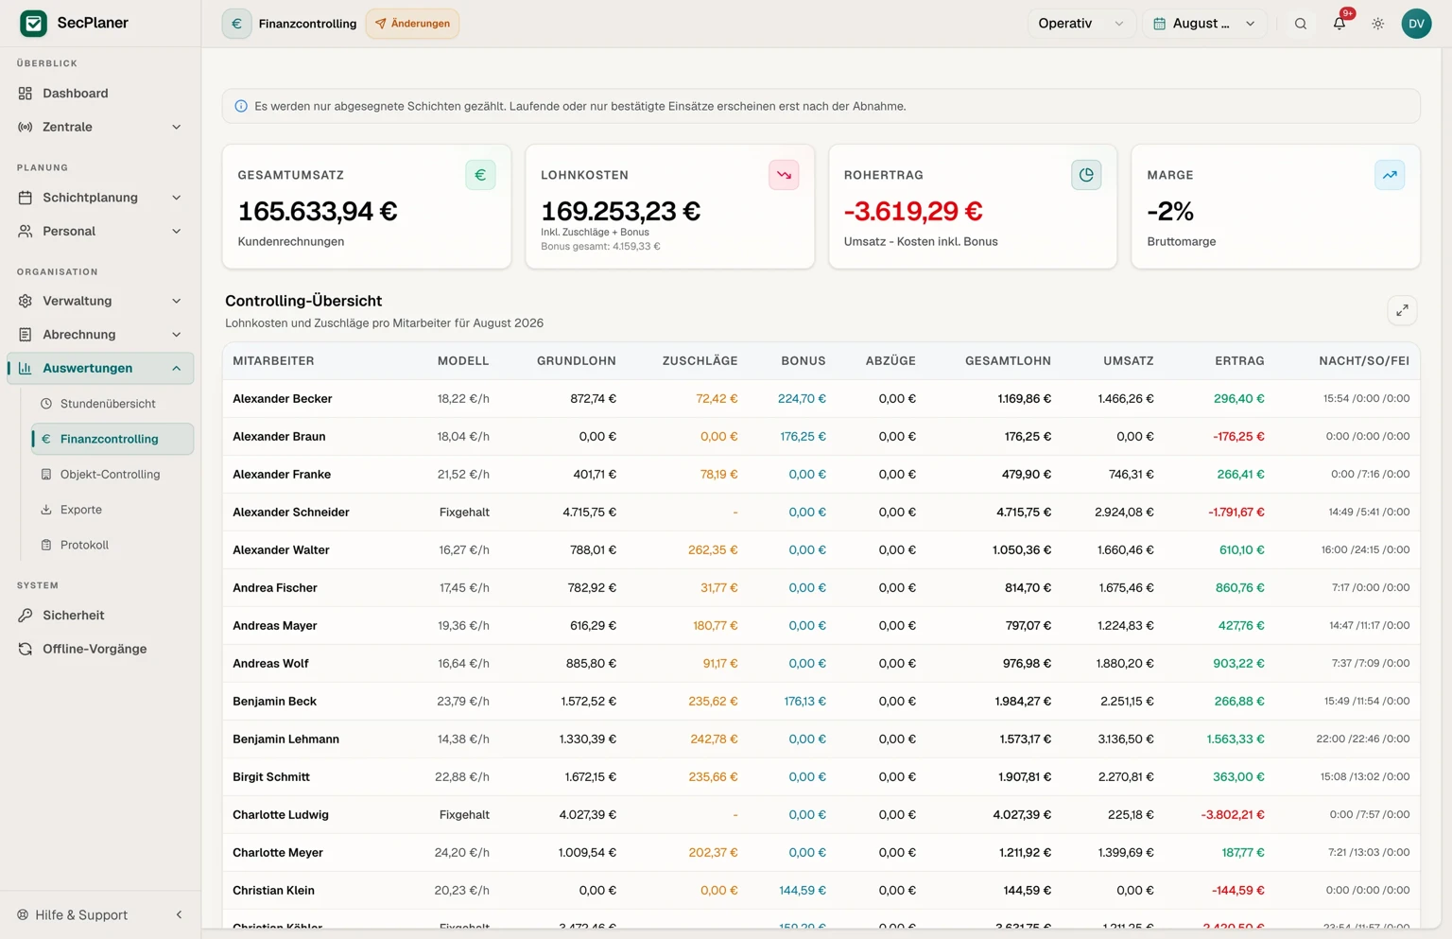Image resolution: width=1452 pixels, height=939 pixels.
Task: Open Hilfe & Support link
Action: pyautogui.click(x=81, y=915)
